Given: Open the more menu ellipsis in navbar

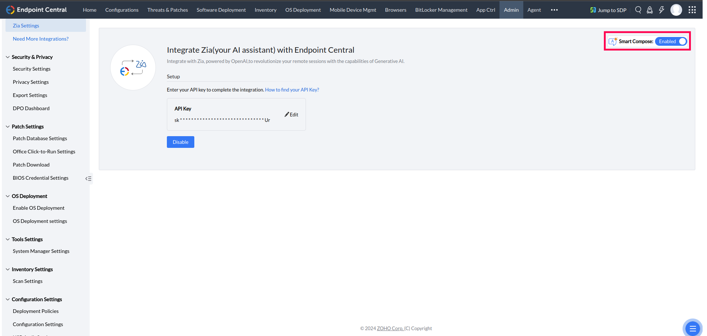Looking at the screenshot, I should tap(554, 10).
